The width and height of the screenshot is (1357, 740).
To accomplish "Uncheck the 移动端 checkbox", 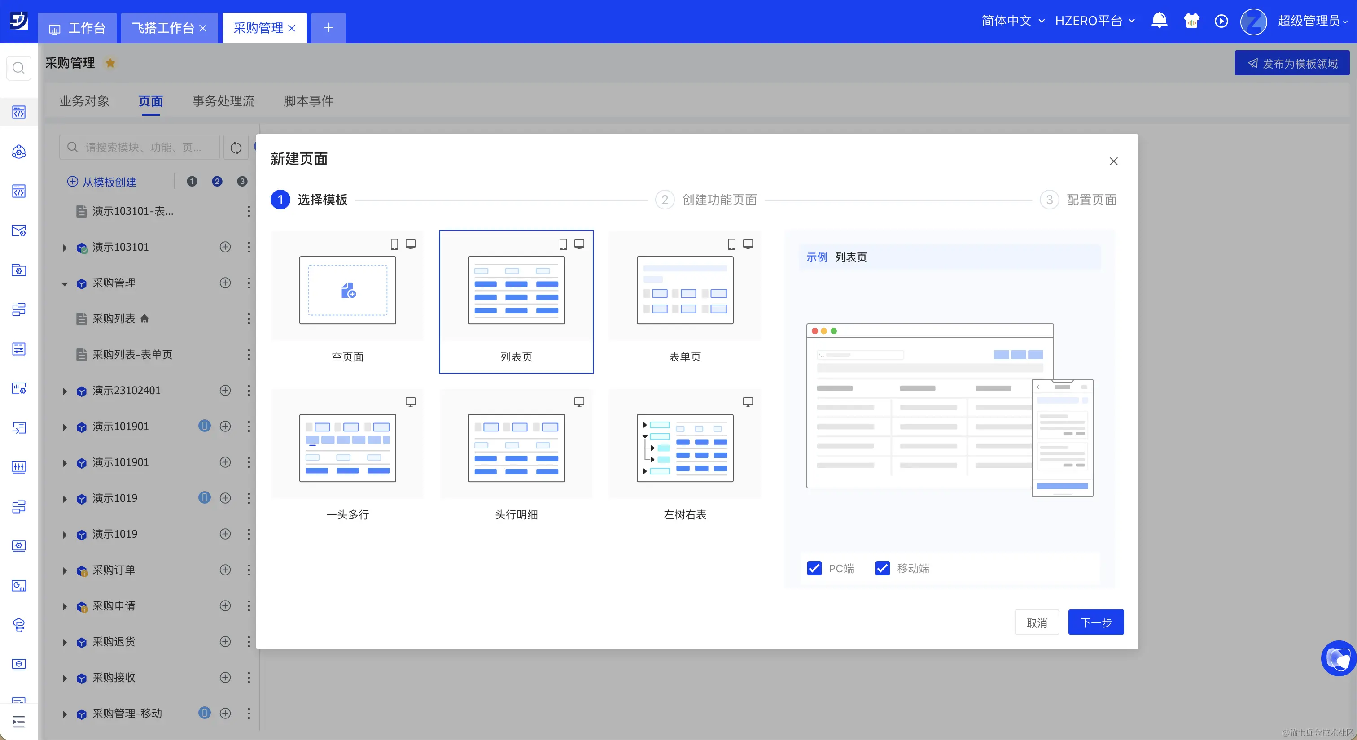I will (x=882, y=568).
